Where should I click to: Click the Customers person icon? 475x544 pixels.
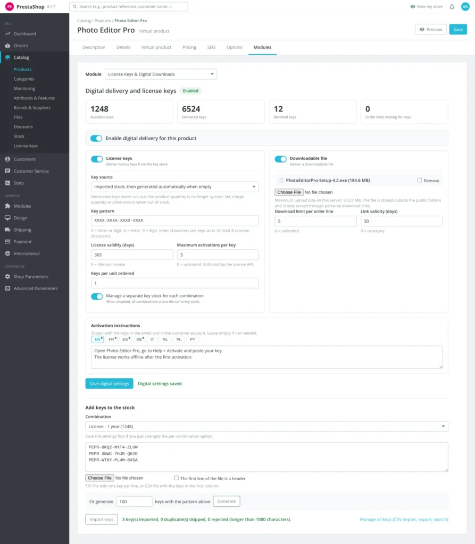[x=7, y=159]
